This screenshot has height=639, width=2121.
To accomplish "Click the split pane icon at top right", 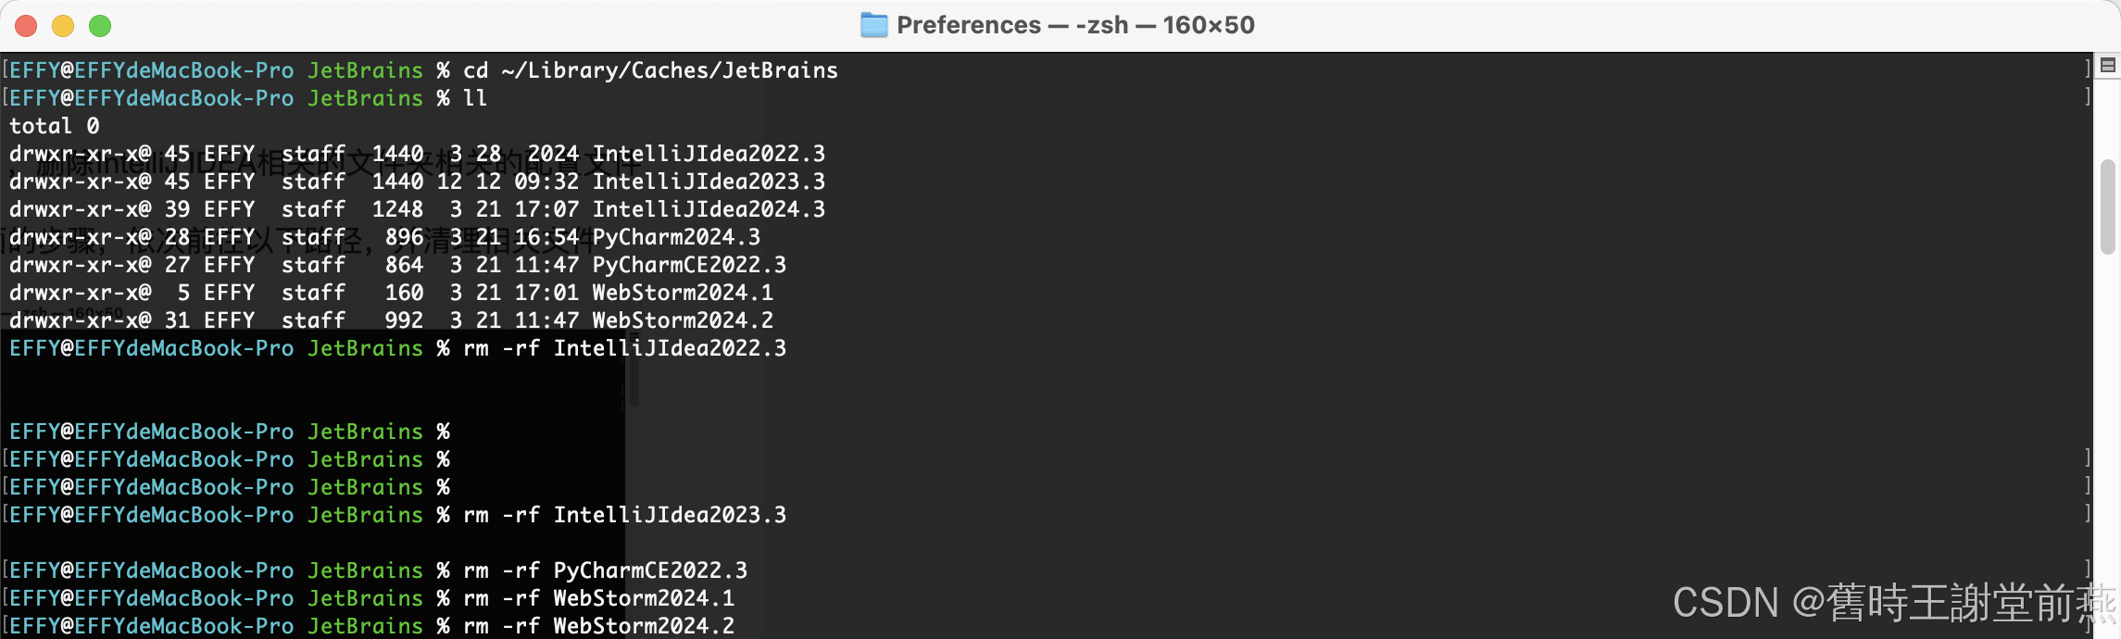I will [2108, 65].
